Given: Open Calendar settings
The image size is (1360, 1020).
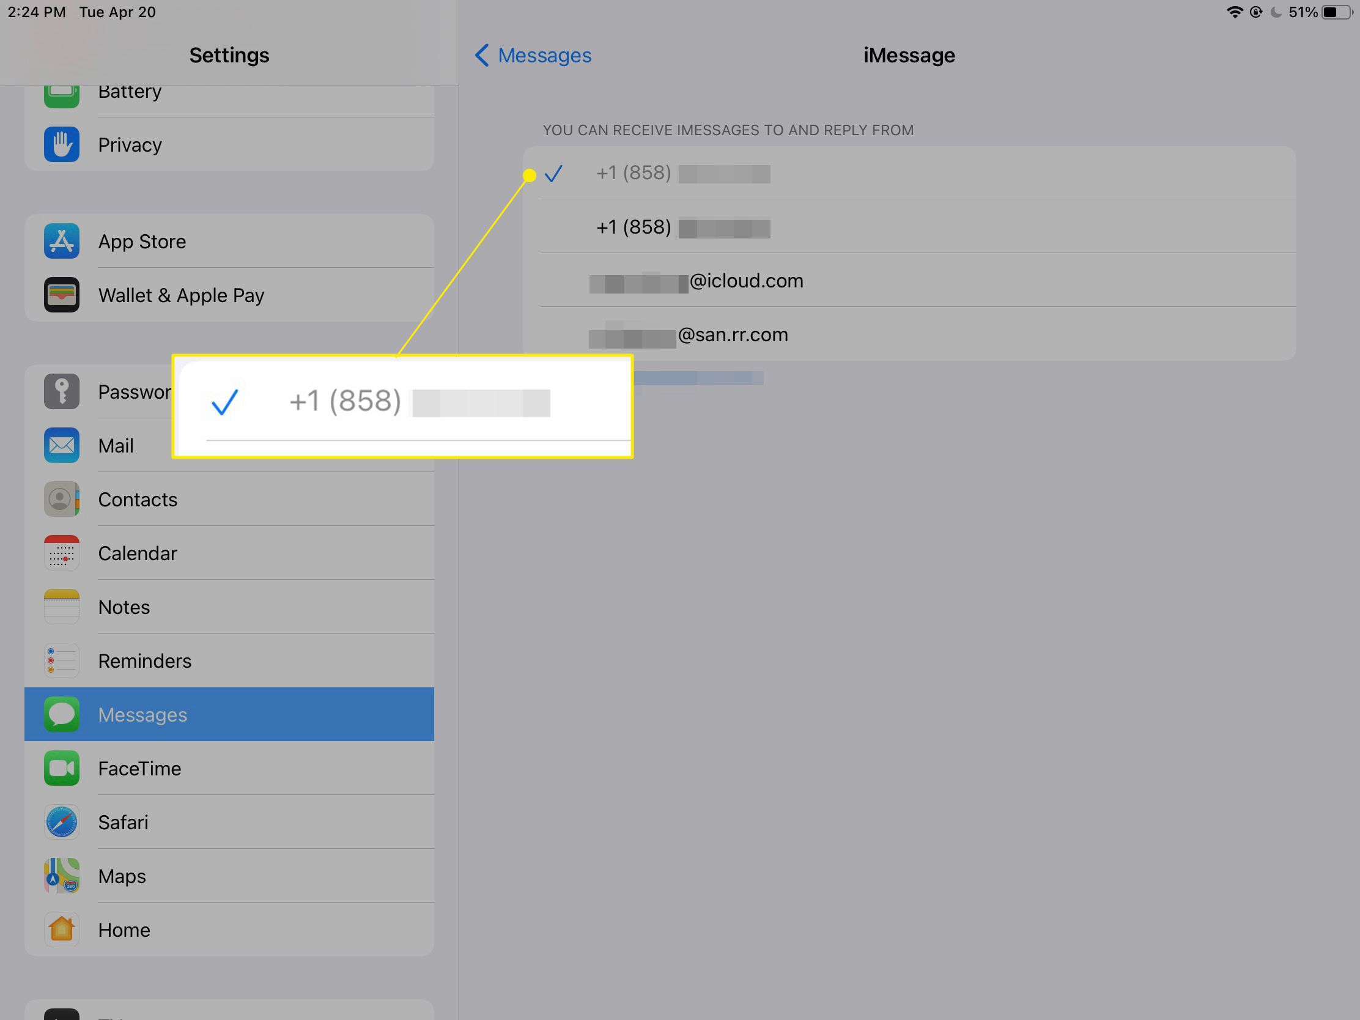Looking at the screenshot, I should click(x=229, y=553).
